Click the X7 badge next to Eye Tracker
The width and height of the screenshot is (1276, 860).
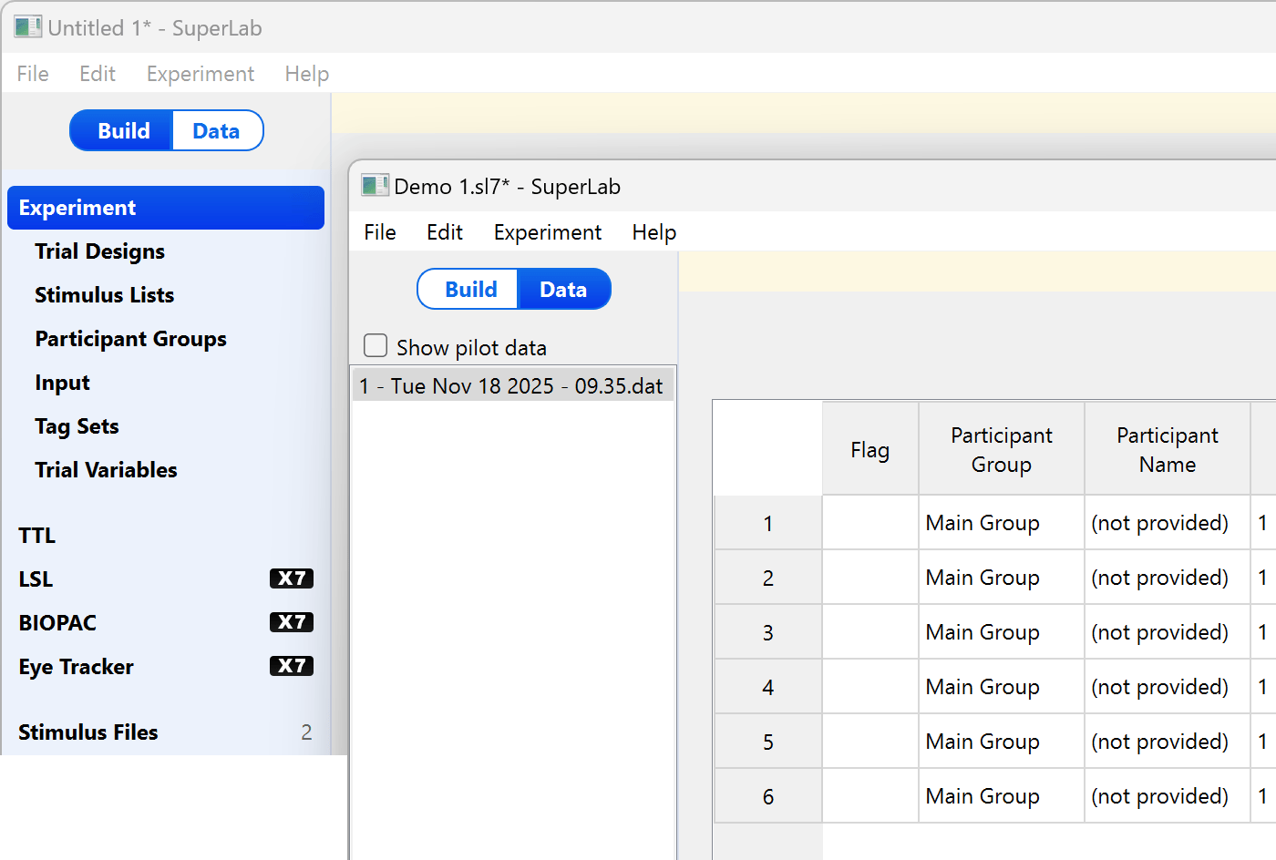click(291, 666)
